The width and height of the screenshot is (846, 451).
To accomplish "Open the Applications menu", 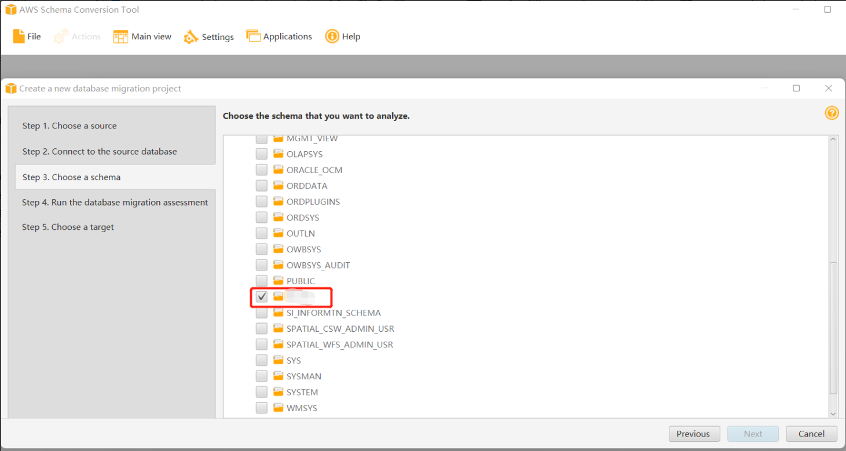I will [x=279, y=36].
